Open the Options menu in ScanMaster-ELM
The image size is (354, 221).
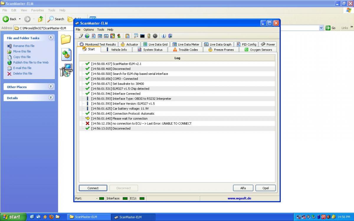click(88, 29)
